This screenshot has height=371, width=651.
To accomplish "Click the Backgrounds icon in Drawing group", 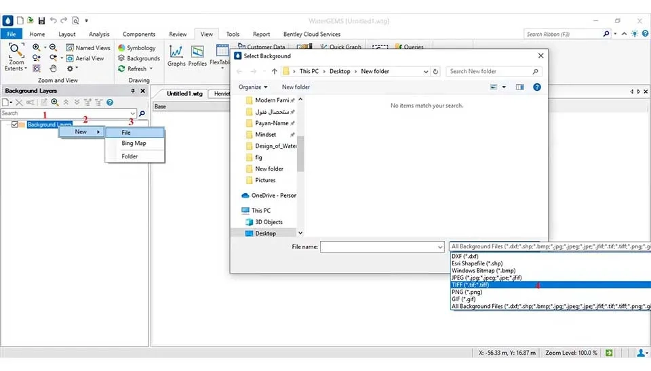I will pyautogui.click(x=122, y=58).
